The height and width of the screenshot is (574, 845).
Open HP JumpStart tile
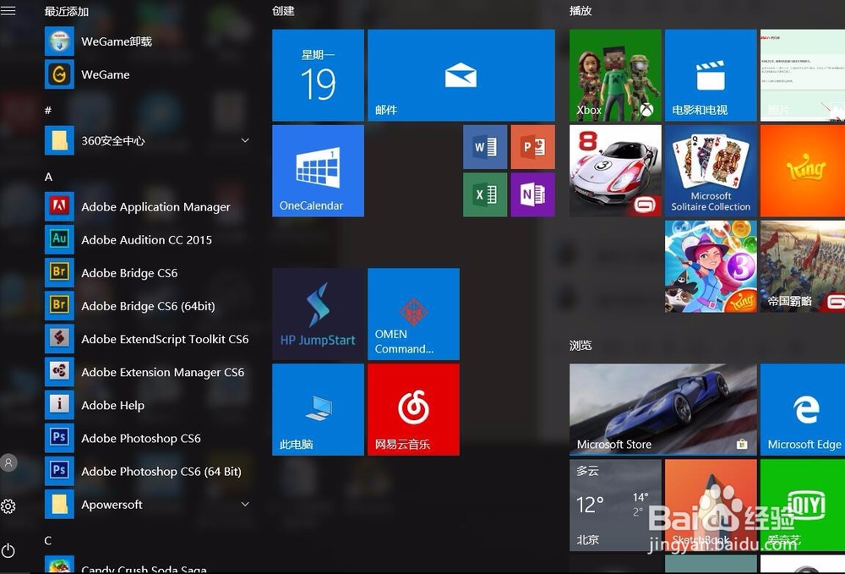(x=318, y=314)
